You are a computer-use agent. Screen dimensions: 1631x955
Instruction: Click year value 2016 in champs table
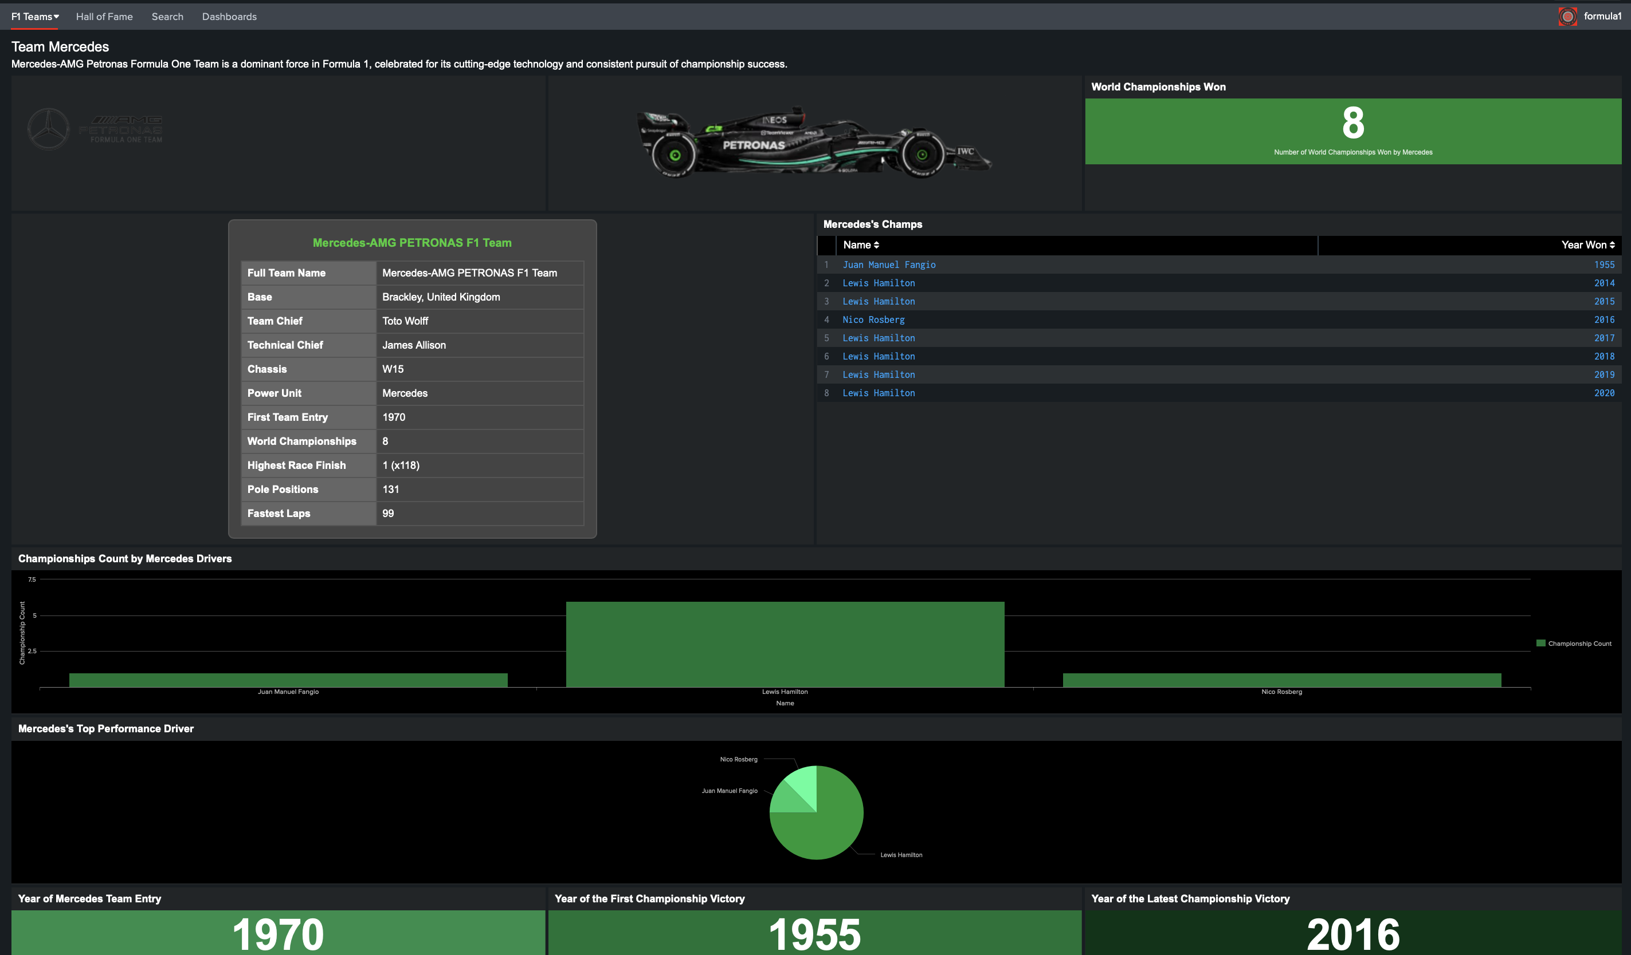click(1604, 319)
